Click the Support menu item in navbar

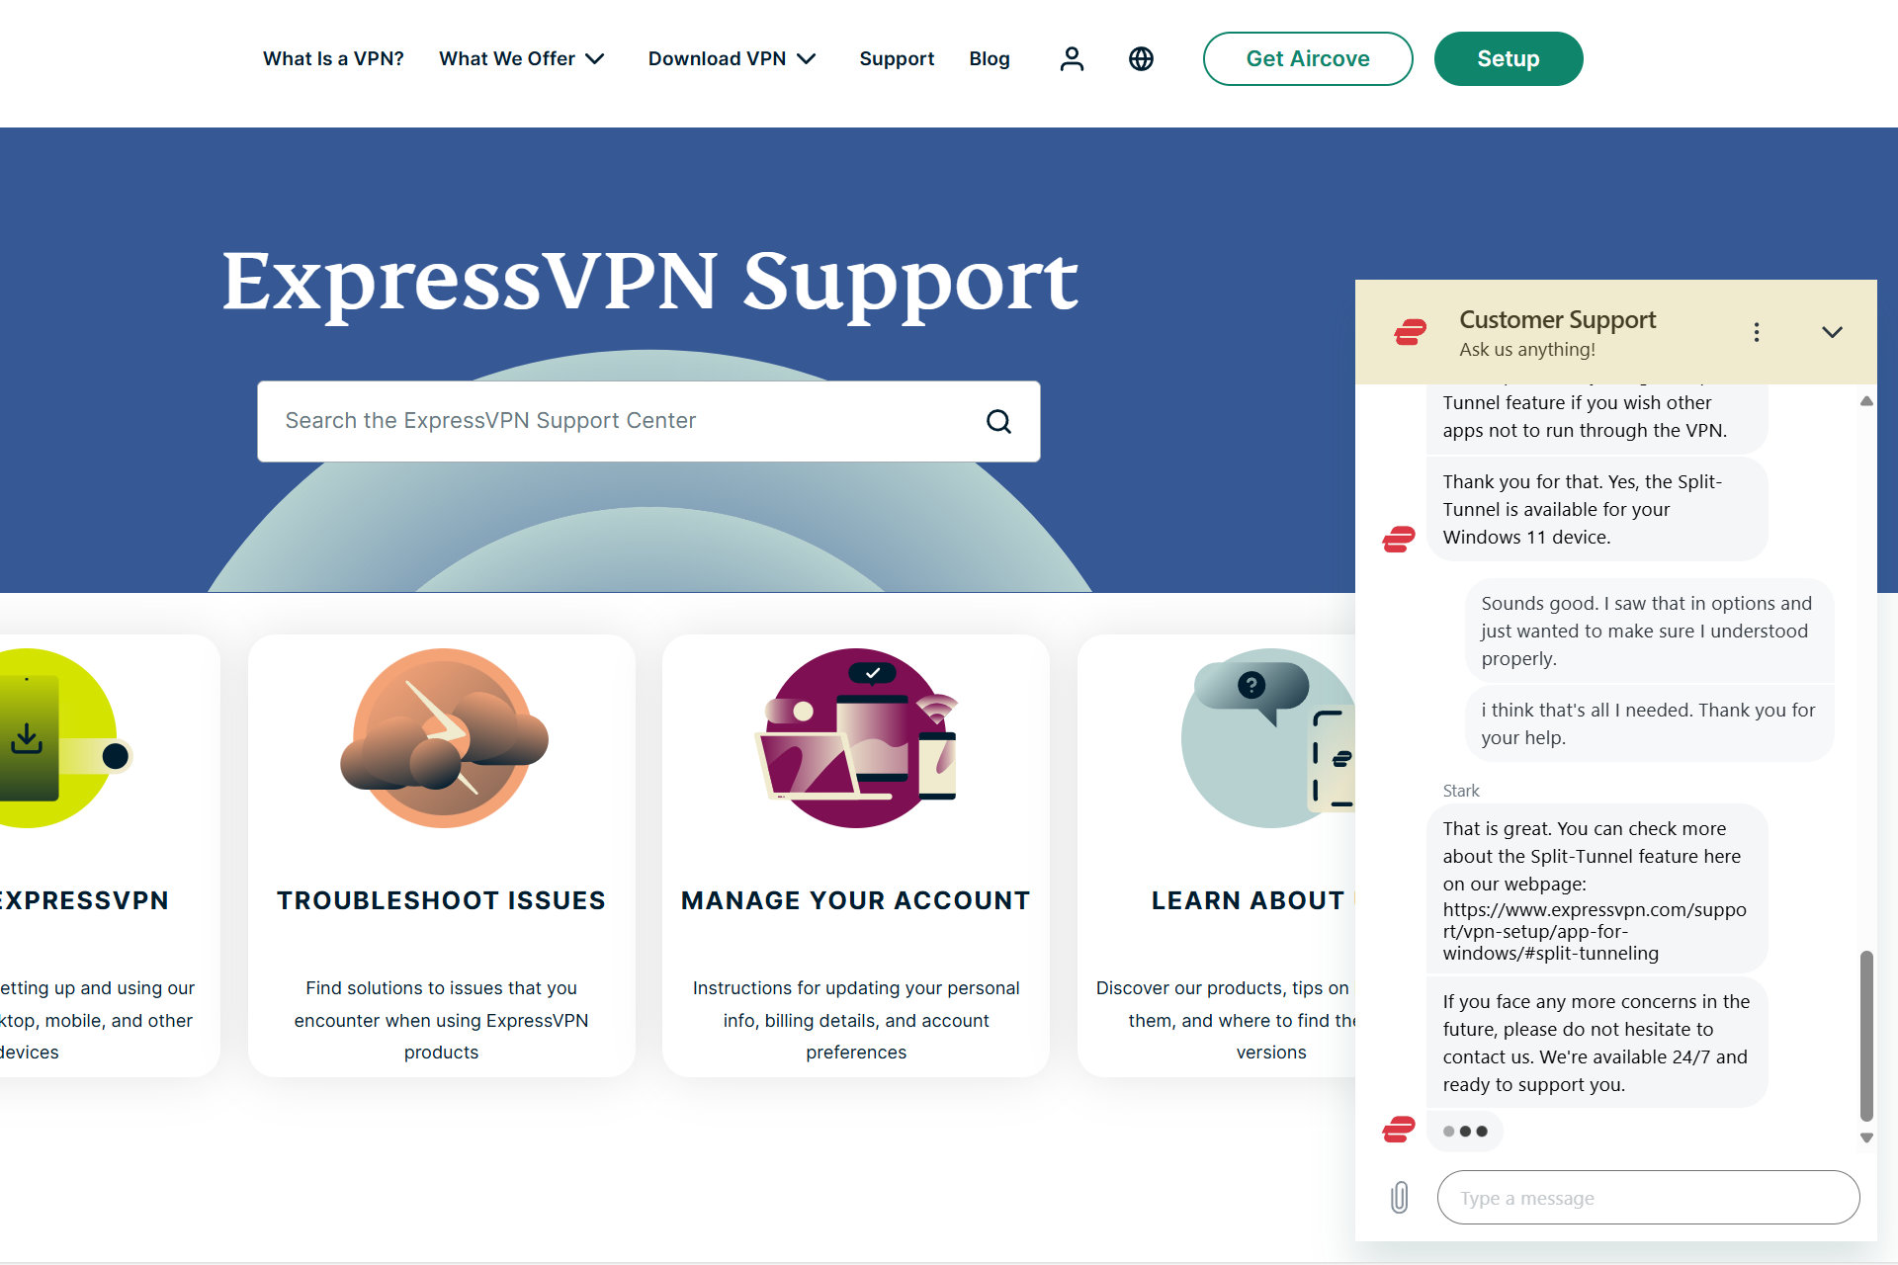(x=899, y=58)
